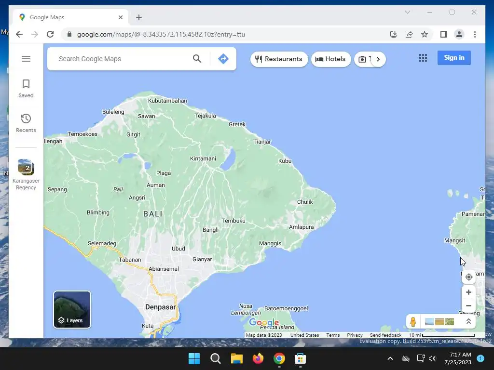The height and width of the screenshot is (370, 494).
Task: Open the Google apps grid
Action: pos(423,58)
